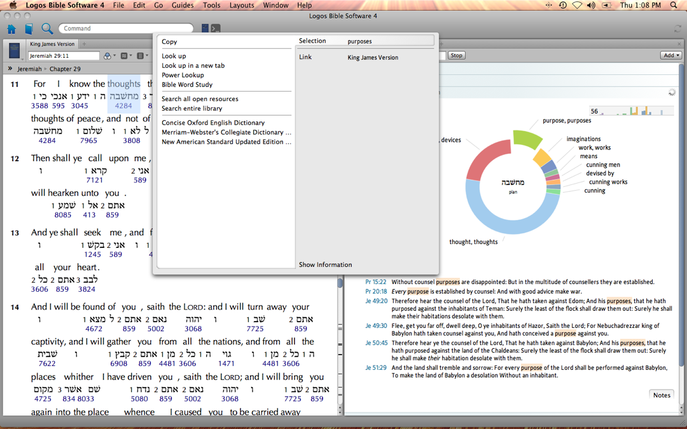Click the Jeremiah breadcrumb
This screenshot has width=687, height=429.
[x=29, y=69]
